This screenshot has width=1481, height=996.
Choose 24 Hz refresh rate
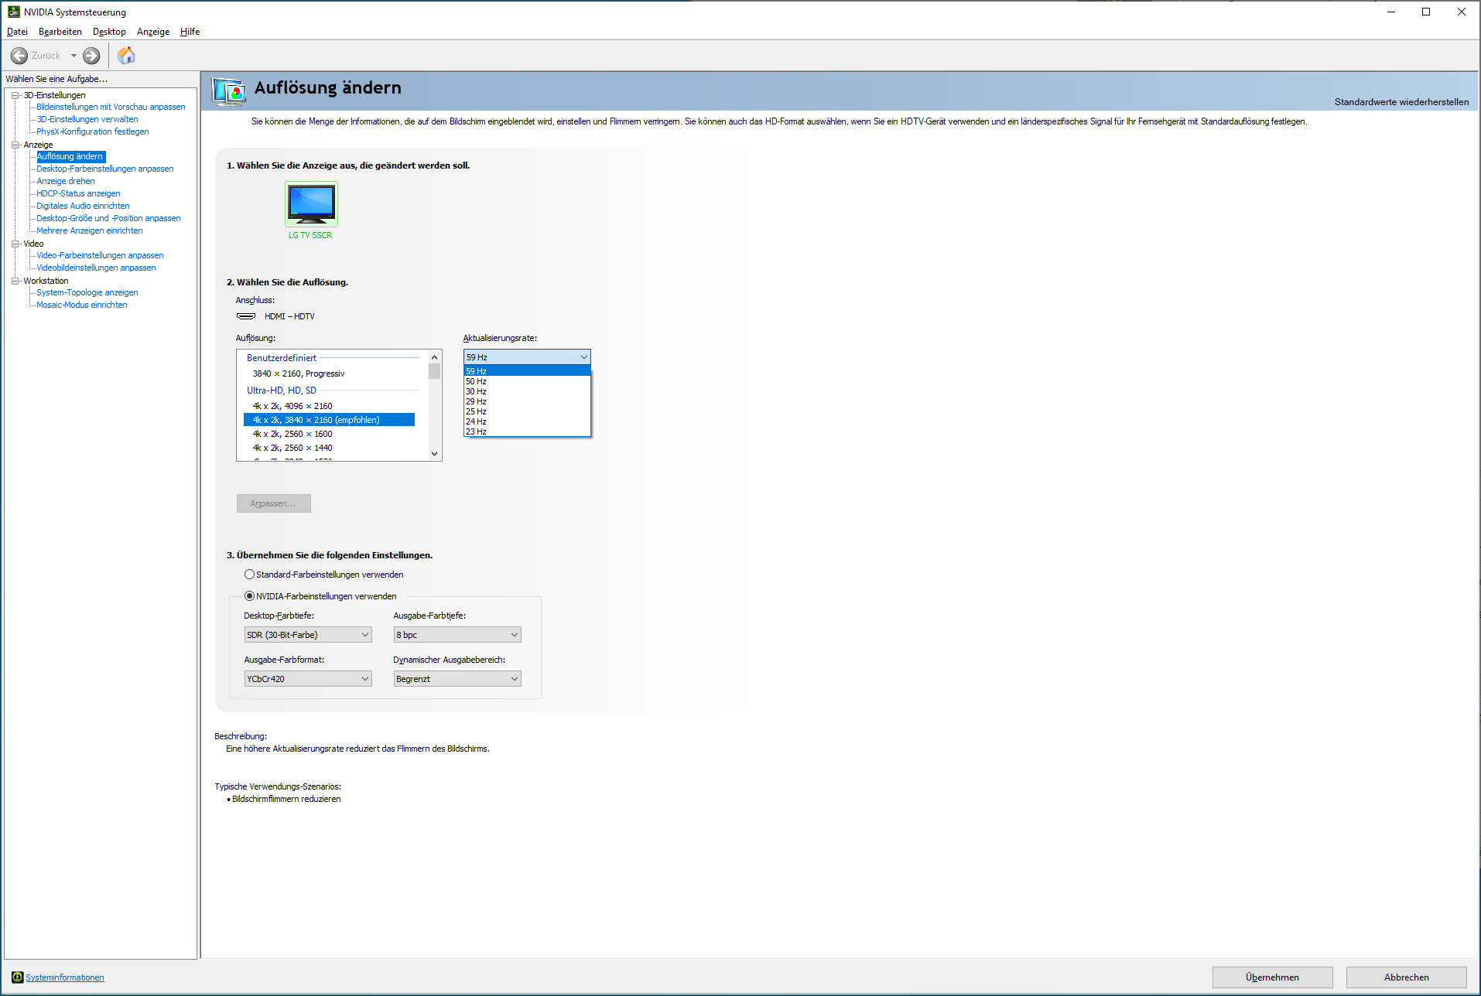(x=527, y=421)
